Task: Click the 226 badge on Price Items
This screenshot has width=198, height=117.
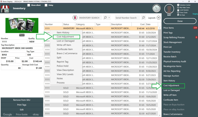Action: (195, 28)
